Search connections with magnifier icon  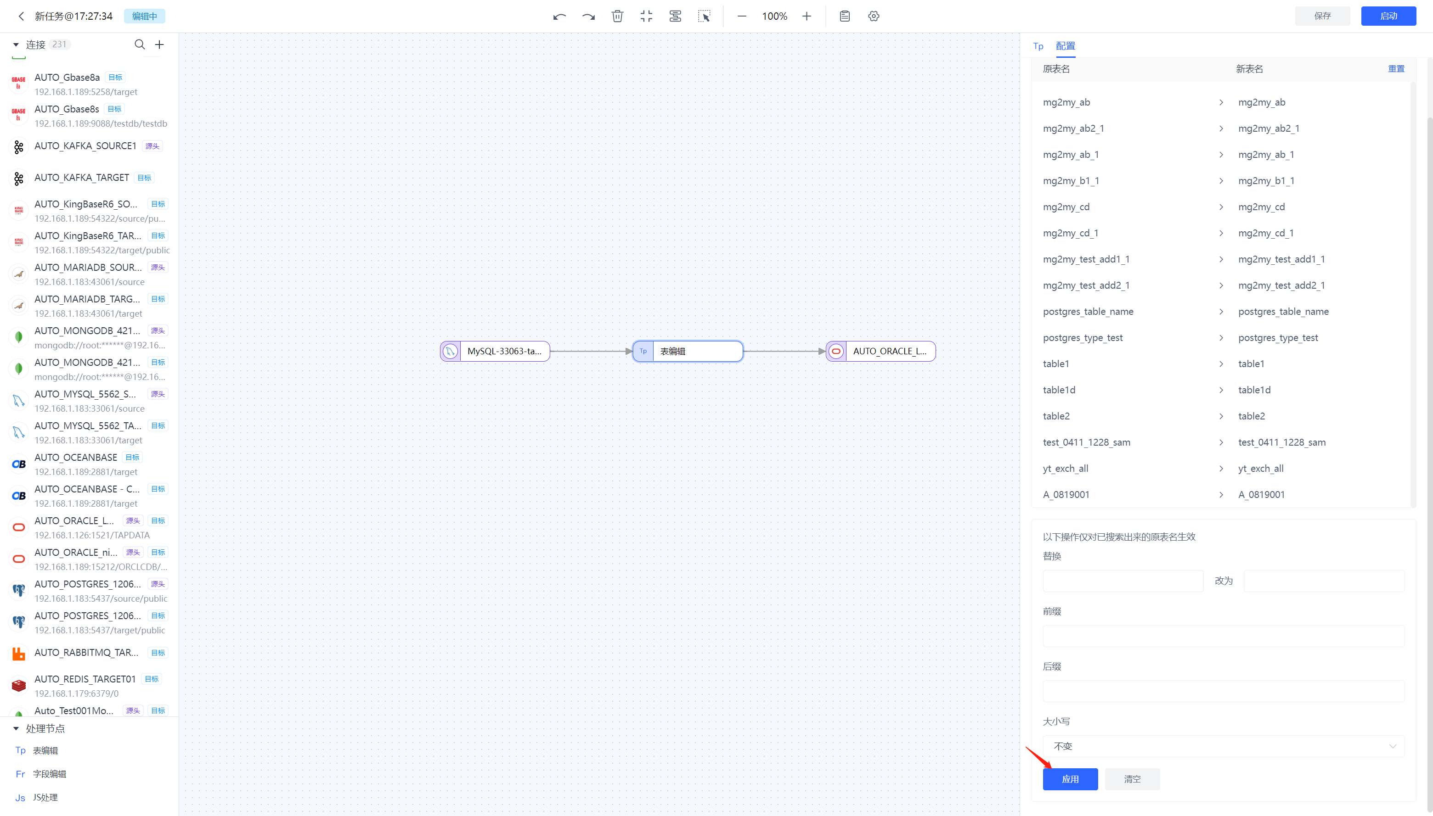[140, 44]
